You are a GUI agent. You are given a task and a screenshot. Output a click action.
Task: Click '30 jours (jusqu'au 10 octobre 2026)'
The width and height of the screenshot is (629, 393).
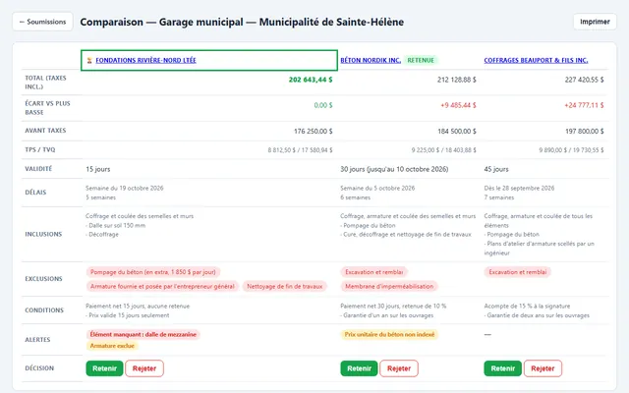click(x=394, y=169)
